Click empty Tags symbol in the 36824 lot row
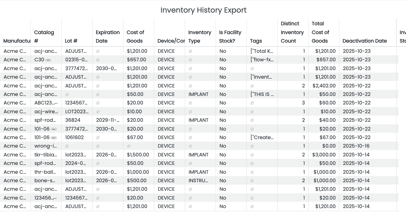 pyautogui.click(x=252, y=120)
